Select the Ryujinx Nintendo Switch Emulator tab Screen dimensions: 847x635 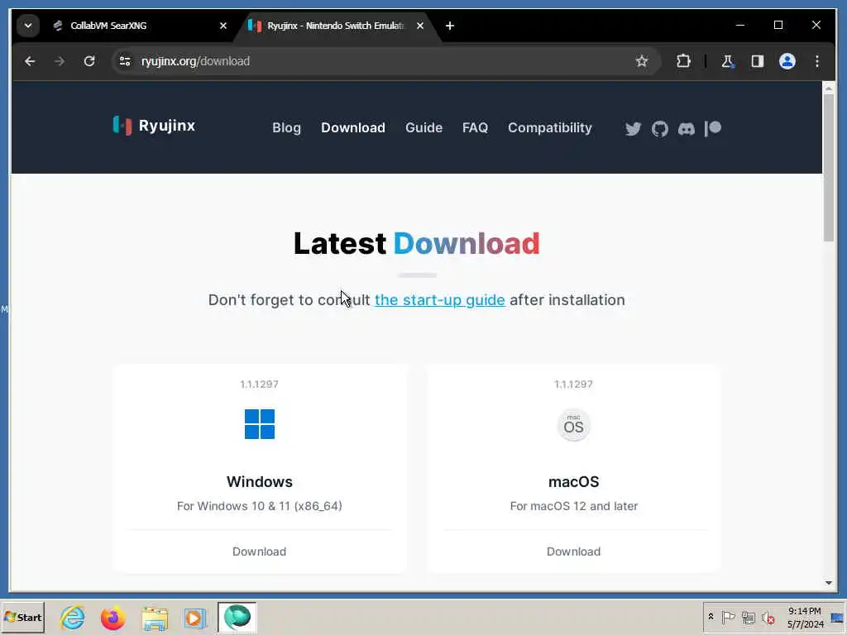[x=335, y=26]
